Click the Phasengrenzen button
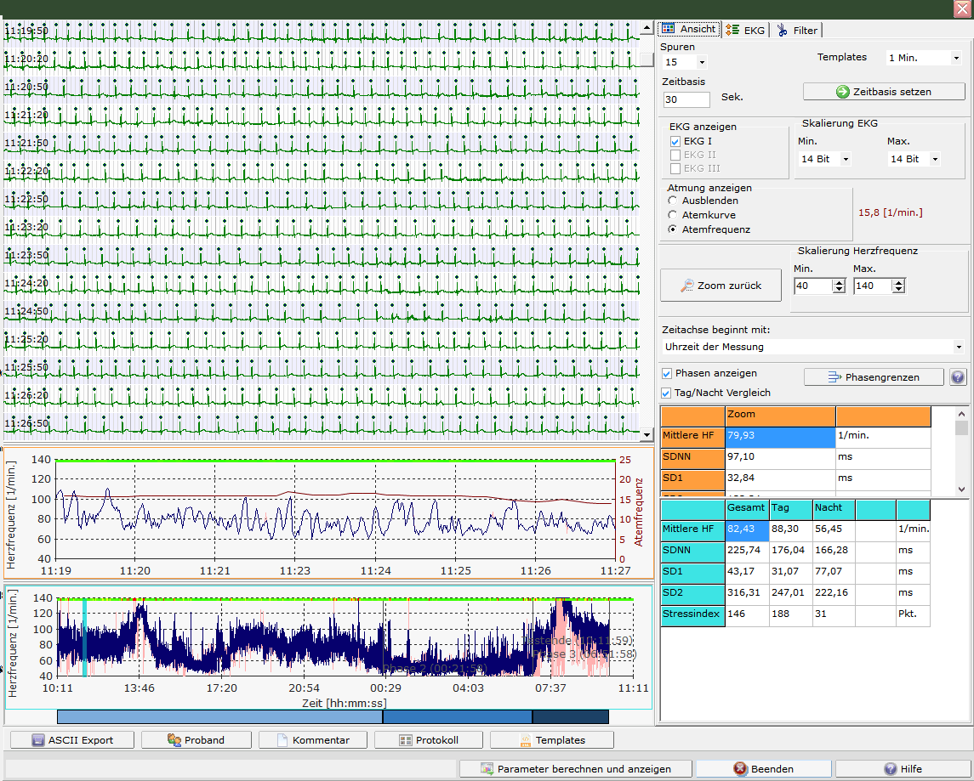This screenshot has width=974, height=781. [x=874, y=377]
